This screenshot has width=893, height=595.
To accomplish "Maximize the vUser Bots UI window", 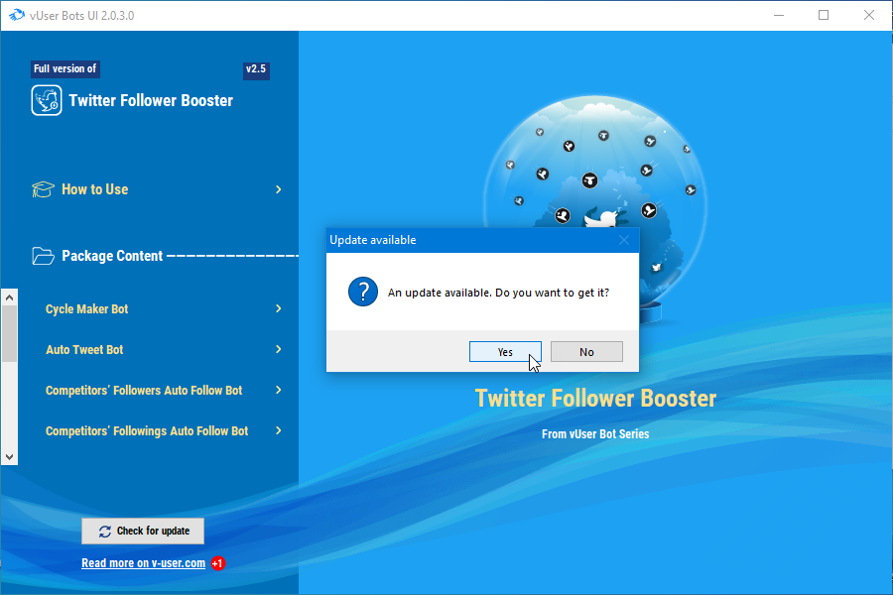I will click(824, 16).
